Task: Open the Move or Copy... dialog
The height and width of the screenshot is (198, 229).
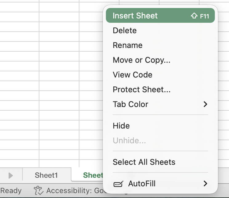Action: pyautogui.click(x=141, y=60)
